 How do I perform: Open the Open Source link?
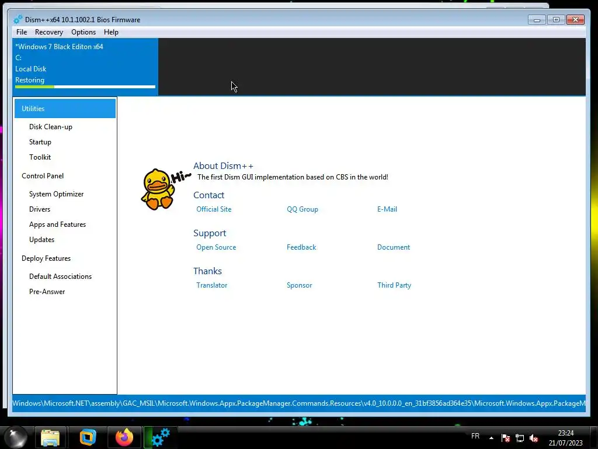(216, 247)
